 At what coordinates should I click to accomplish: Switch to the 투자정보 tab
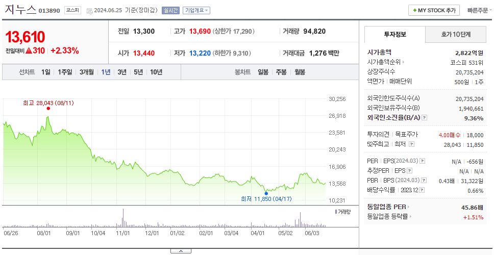(395, 35)
